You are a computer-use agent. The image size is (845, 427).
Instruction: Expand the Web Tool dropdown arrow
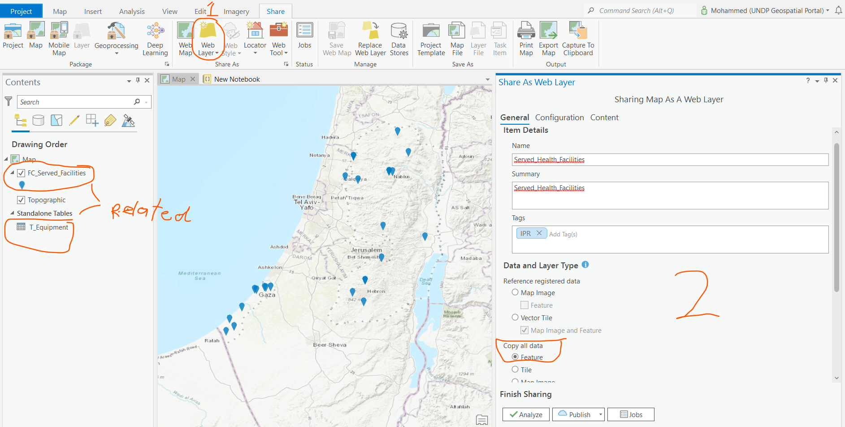pyautogui.click(x=286, y=53)
